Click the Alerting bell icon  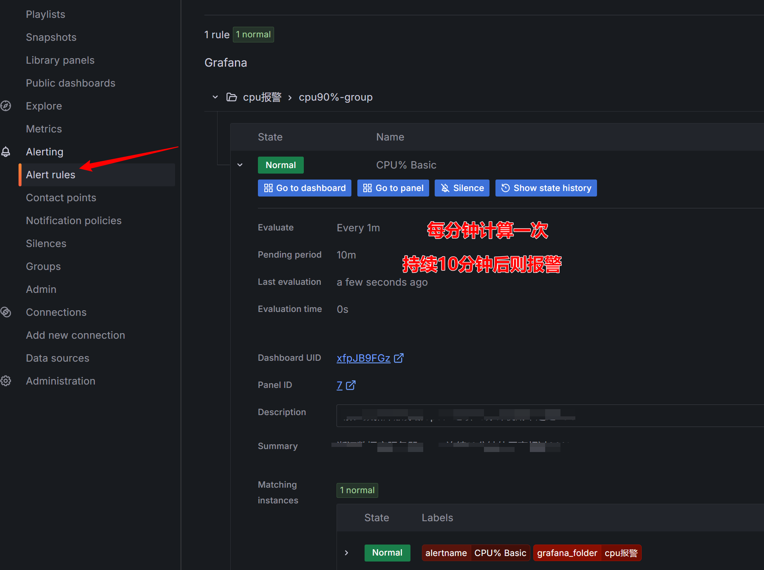coord(6,152)
